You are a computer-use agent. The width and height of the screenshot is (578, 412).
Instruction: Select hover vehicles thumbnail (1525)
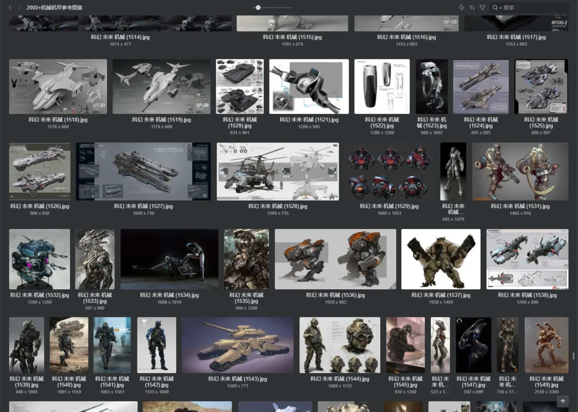click(x=541, y=87)
